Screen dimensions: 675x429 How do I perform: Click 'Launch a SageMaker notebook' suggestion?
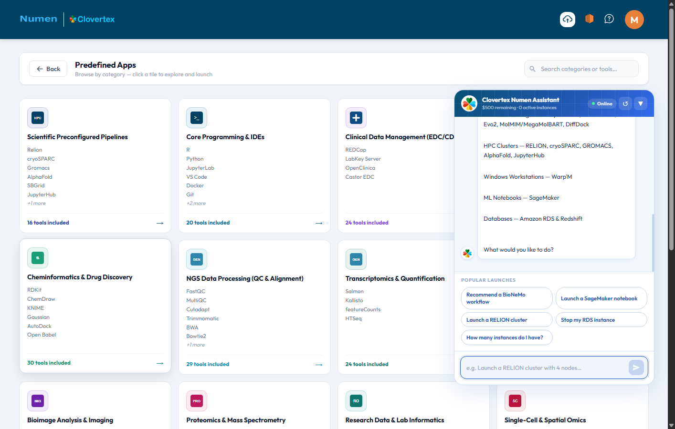coord(601,298)
